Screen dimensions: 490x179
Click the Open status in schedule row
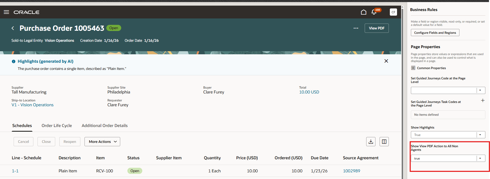point(135,171)
